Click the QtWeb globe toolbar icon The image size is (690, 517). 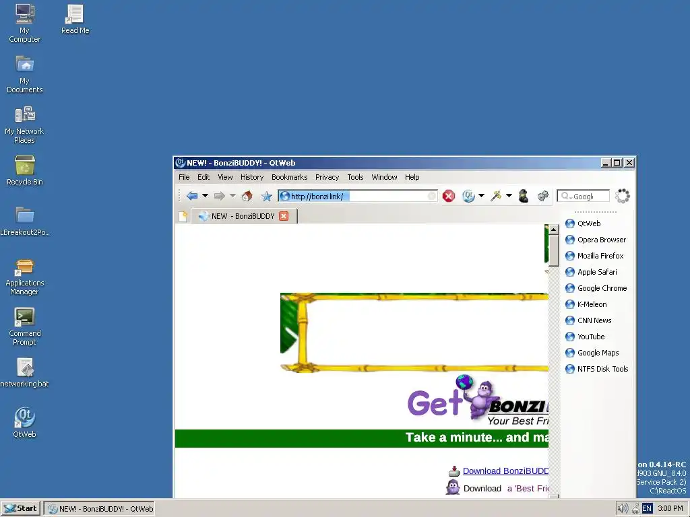point(468,196)
